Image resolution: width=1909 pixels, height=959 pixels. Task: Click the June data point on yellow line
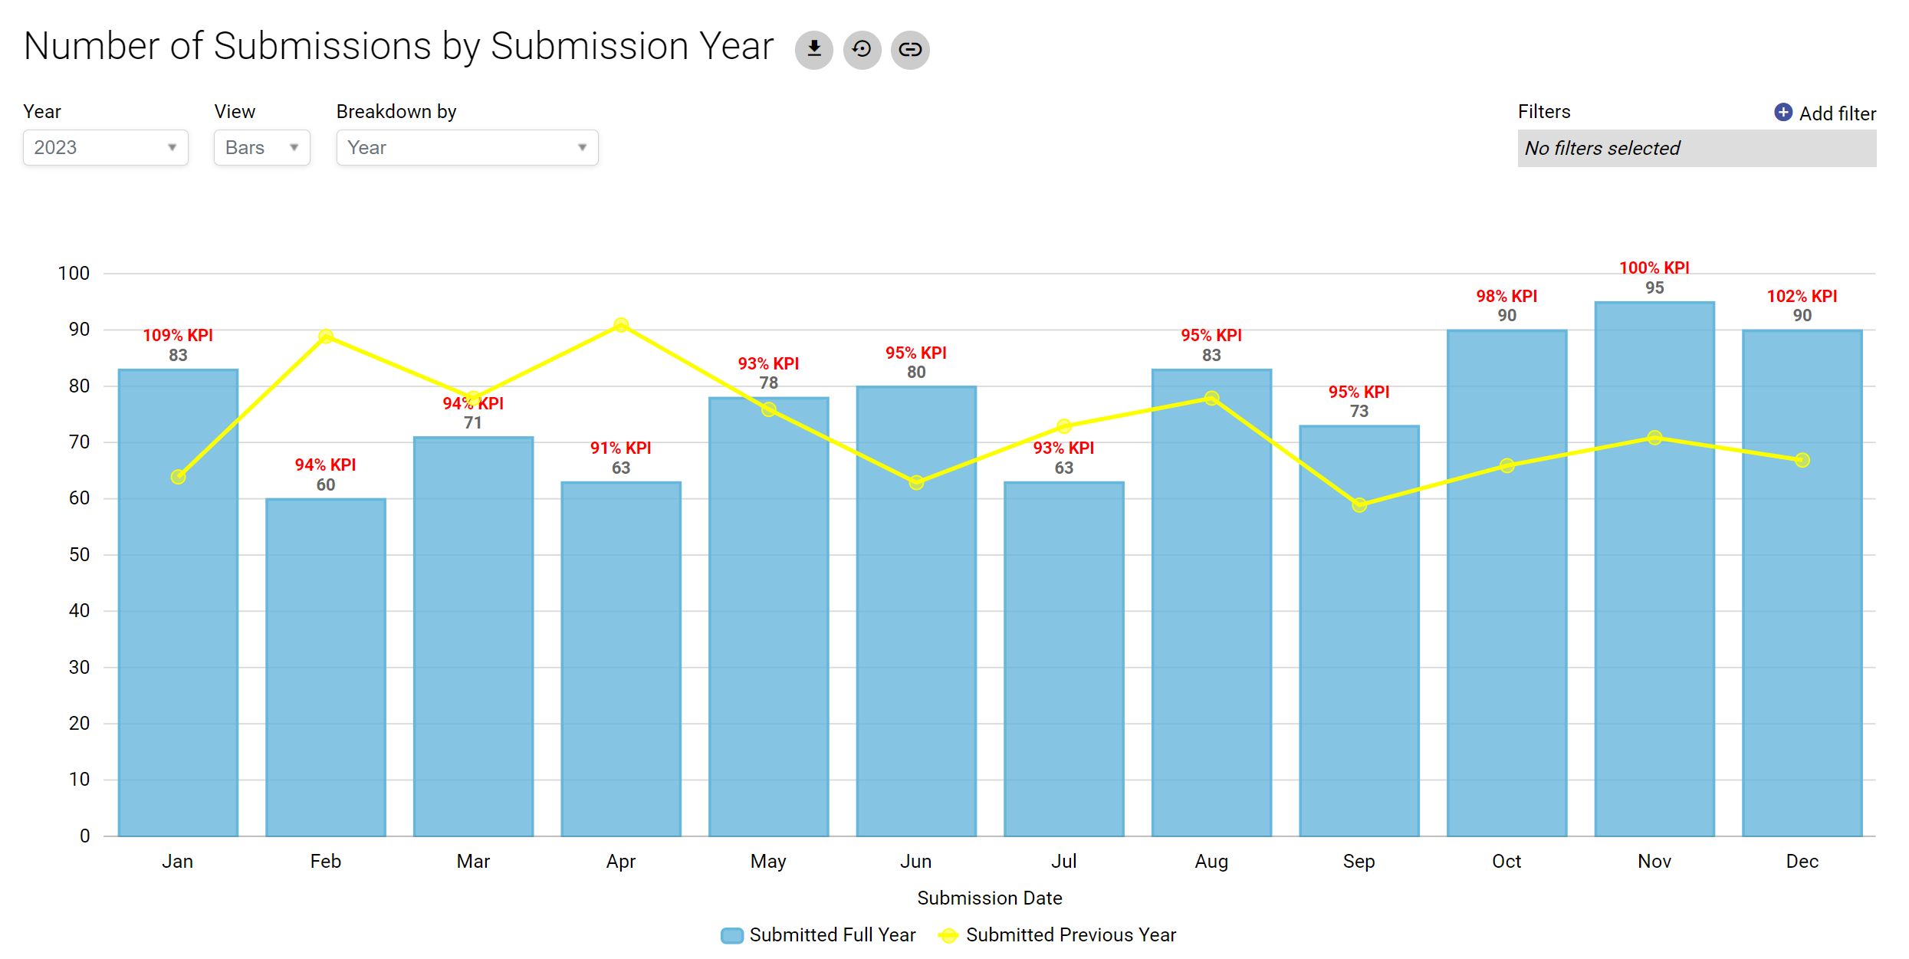pyautogui.click(x=916, y=483)
